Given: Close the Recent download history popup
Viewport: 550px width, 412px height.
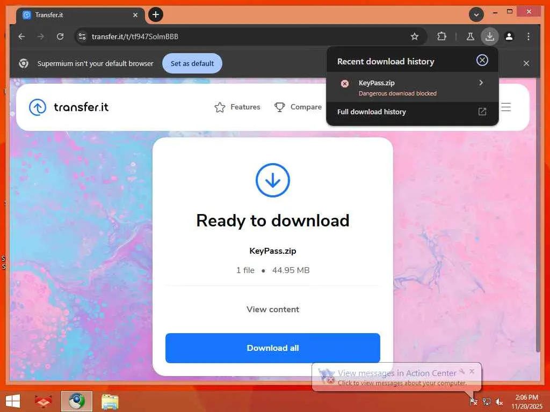Looking at the screenshot, I should tap(482, 60).
